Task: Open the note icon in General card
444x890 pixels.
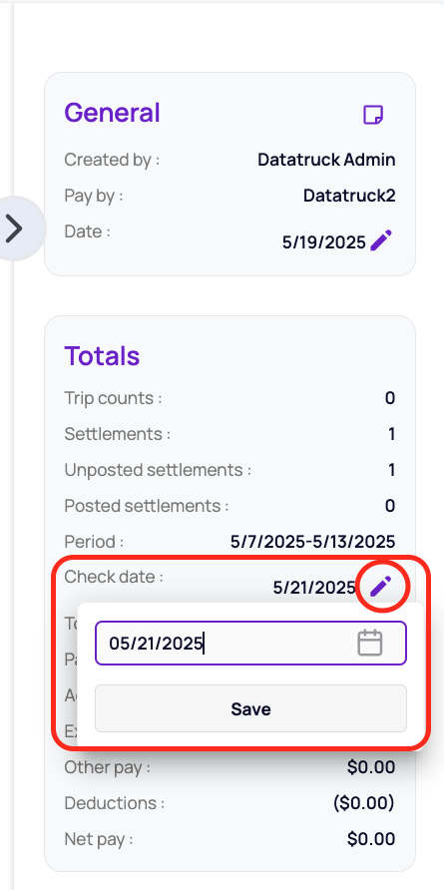Action: click(x=373, y=115)
